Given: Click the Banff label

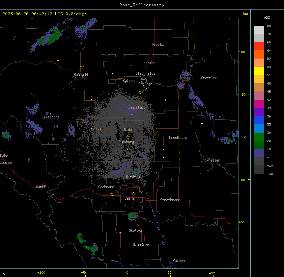Looking at the screenshot, I should (41, 187).
